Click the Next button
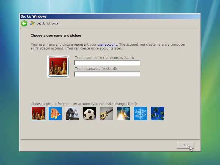 (185, 145)
